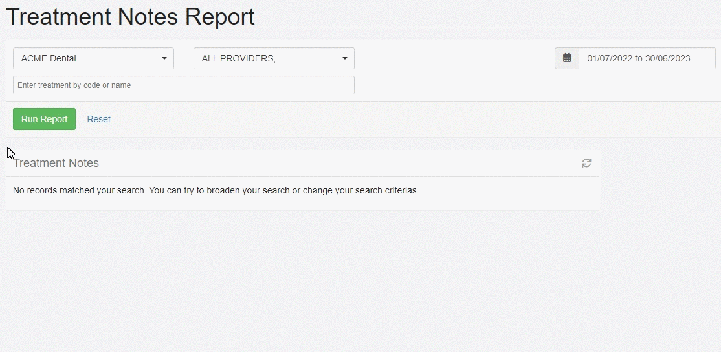Click the 'No records matched' message text

click(x=216, y=190)
